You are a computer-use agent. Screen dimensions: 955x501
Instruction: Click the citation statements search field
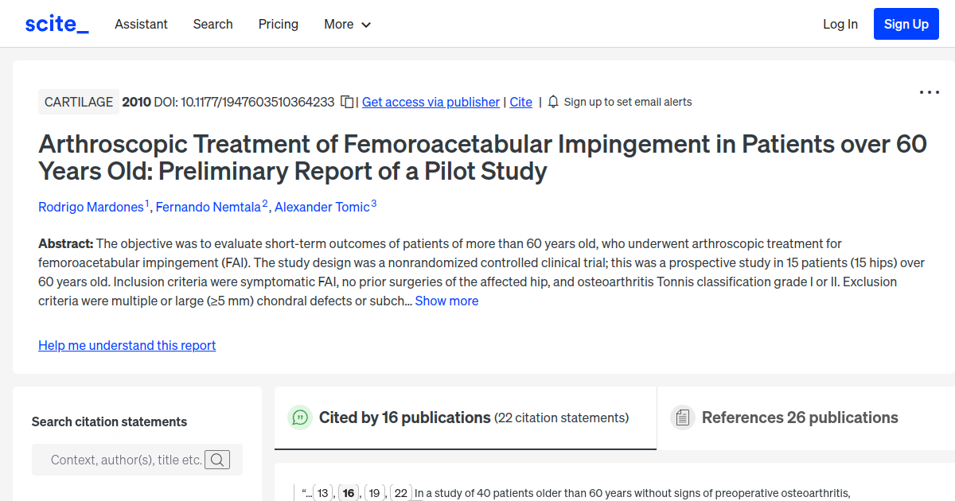click(127, 460)
